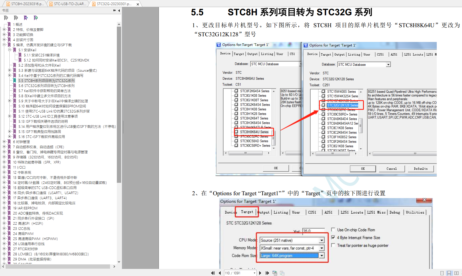Viewport: 462px width, 276px height.
Task: Click the PDF icon on STC8H-20230316 tab
Action: 8,4
